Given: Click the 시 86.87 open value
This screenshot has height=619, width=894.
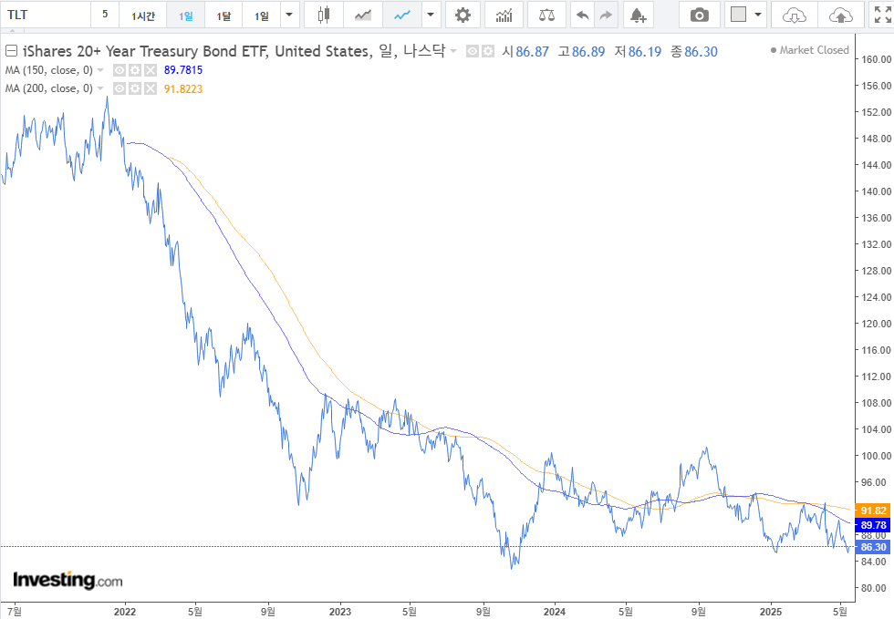Looking at the screenshot, I should (525, 52).
